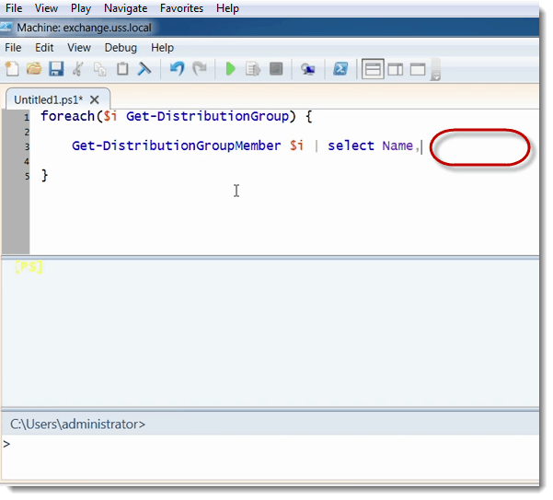This screenshot has height=500, width=553.
Task: Clear output pane with the blue brush icon
Action: [x=144, y=69]
